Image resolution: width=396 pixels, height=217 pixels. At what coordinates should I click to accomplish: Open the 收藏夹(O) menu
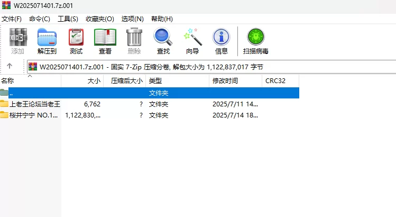(x=100, y=19)
